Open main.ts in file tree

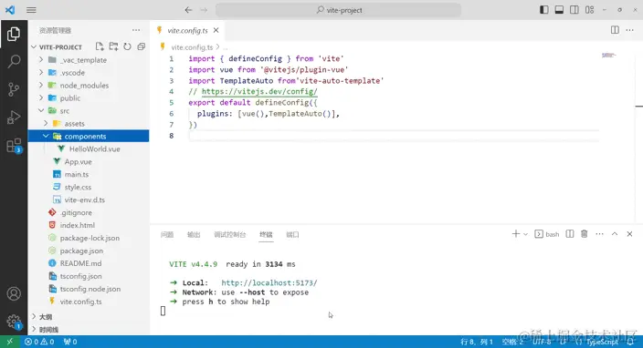77,174
